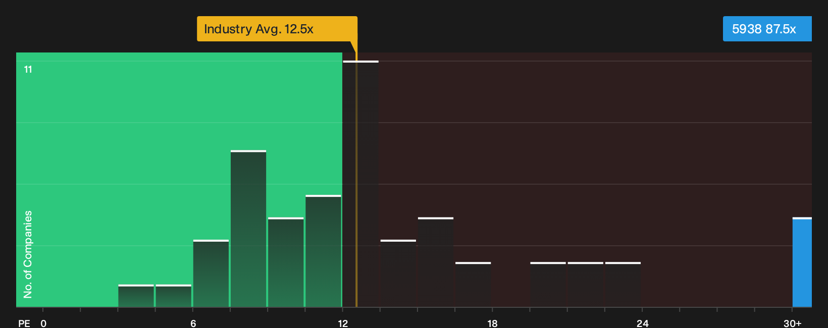The height and width of the screenshot is (328, 828).
Task: Click the No. of Companies axis label
Action: point(28,254)
